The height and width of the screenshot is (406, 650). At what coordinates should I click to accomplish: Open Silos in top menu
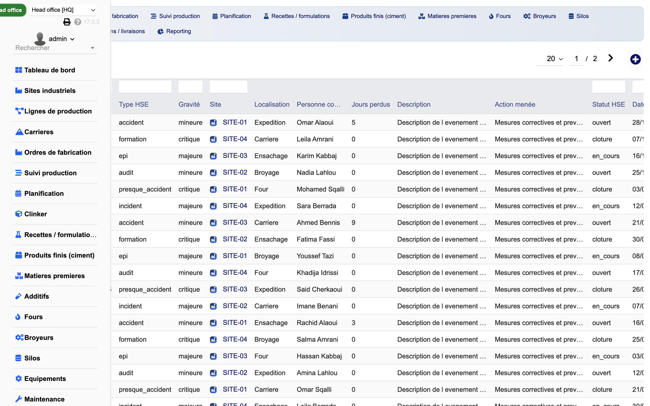pos(579,16)
